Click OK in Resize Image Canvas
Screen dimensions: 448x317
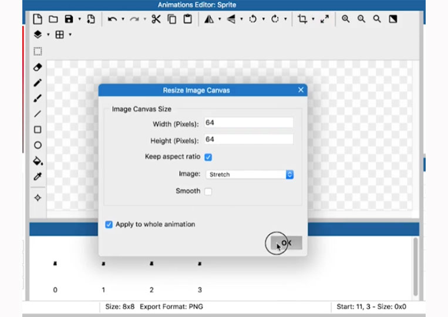tap(287, 243)
